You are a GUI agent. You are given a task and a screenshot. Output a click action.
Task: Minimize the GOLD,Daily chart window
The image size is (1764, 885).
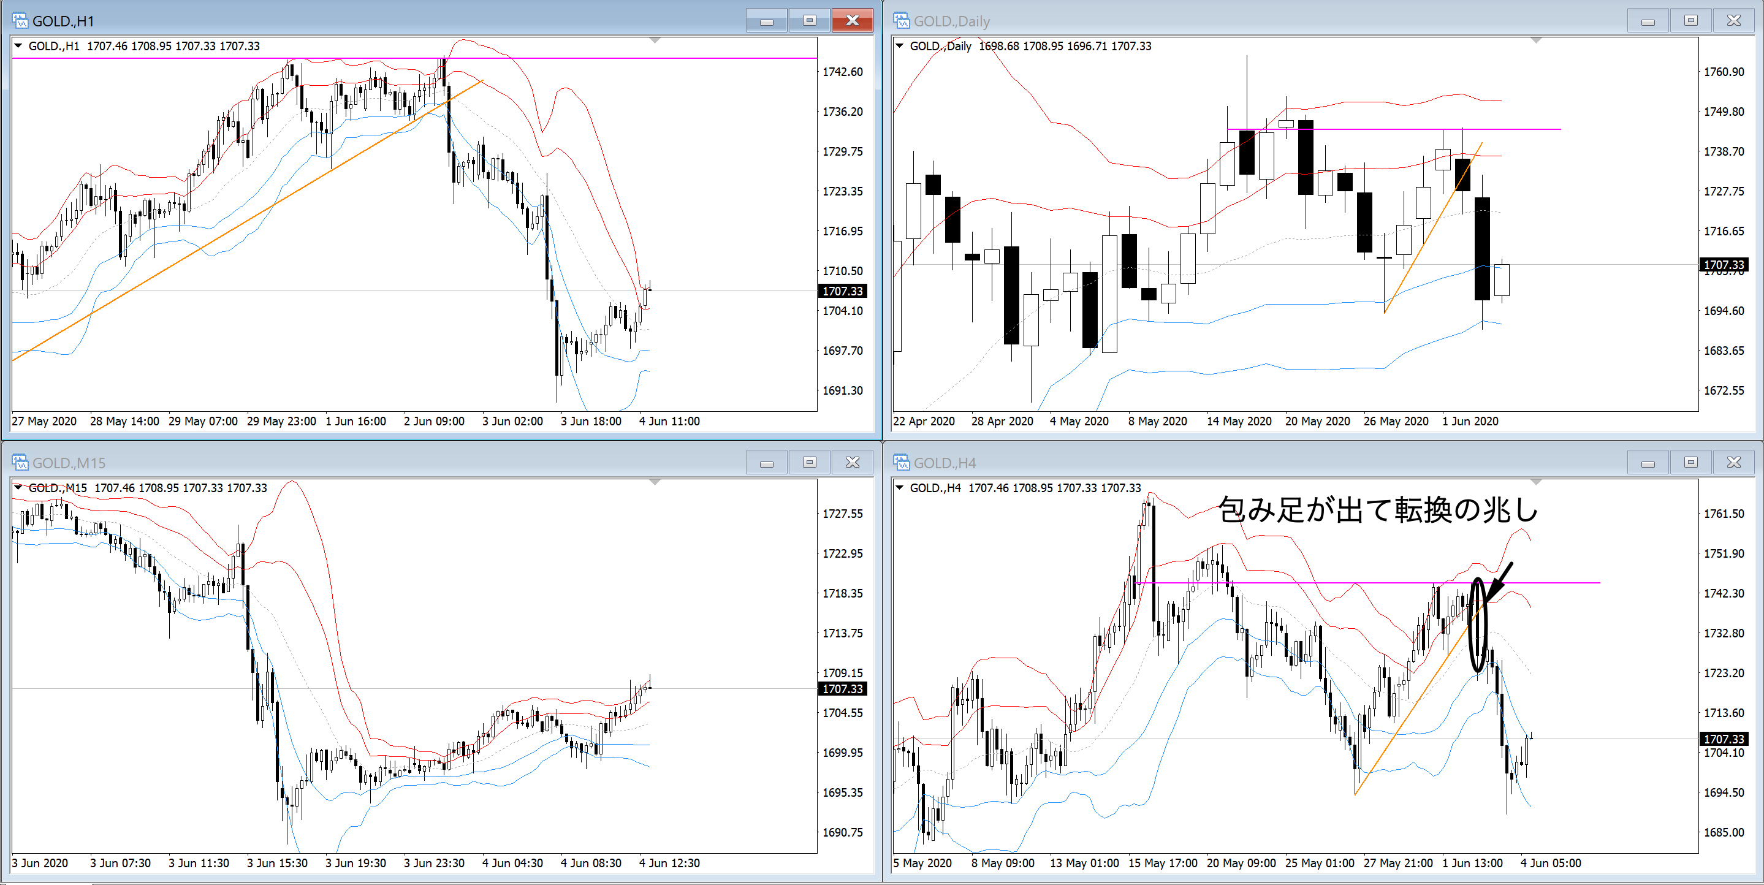pos(1648,21)
